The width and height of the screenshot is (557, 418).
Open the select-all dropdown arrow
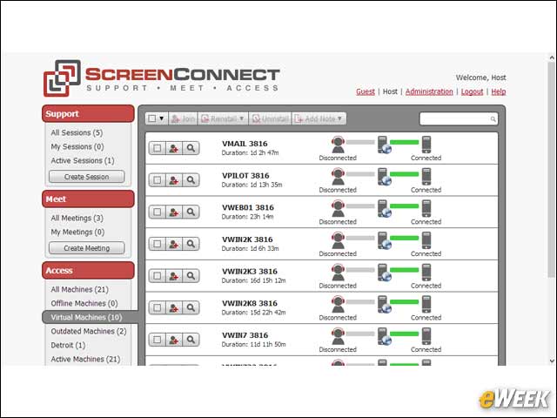point(162,118)
